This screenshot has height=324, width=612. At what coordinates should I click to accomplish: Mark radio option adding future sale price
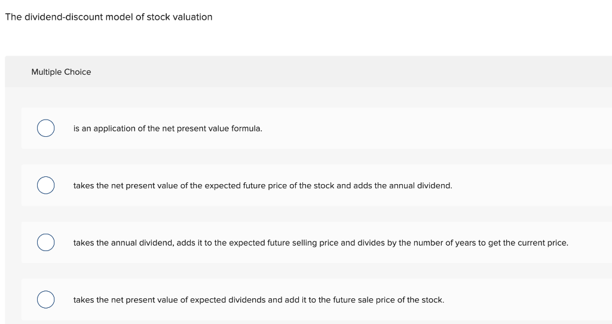(45, 299)
